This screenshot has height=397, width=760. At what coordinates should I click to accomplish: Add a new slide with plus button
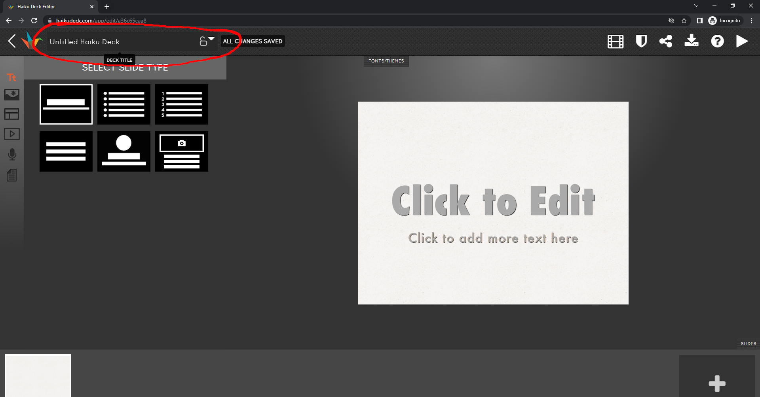(717, 383)
